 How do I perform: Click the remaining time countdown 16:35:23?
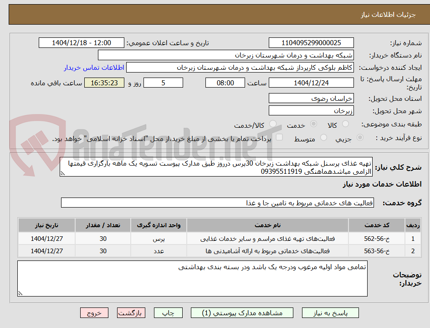[x=104, y=83]
